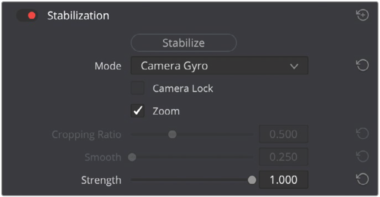Click the Strength value field showing 1.000
Viewport: 380px width, 197px height.
pyautogui.click(x=283, y=180)
